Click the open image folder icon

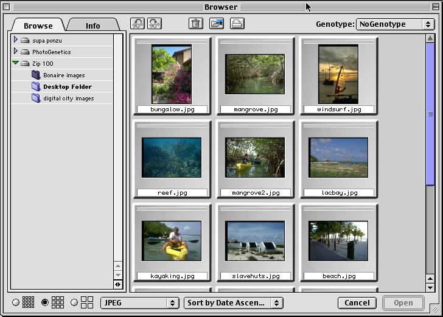click(x=216, y=24)
